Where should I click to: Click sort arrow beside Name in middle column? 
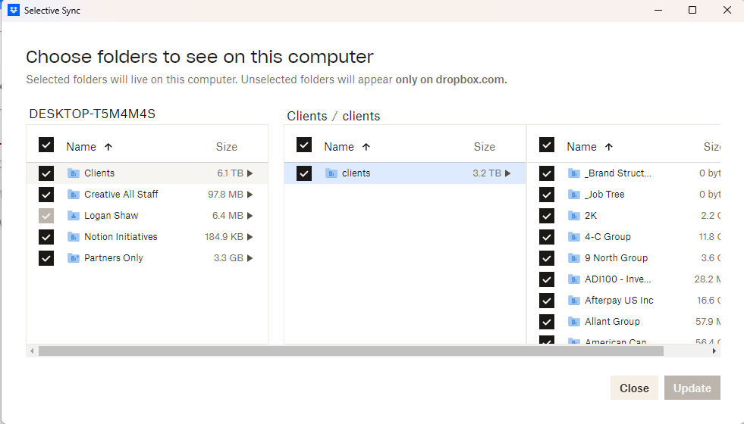pyautogui.click(x=366, y=147)
